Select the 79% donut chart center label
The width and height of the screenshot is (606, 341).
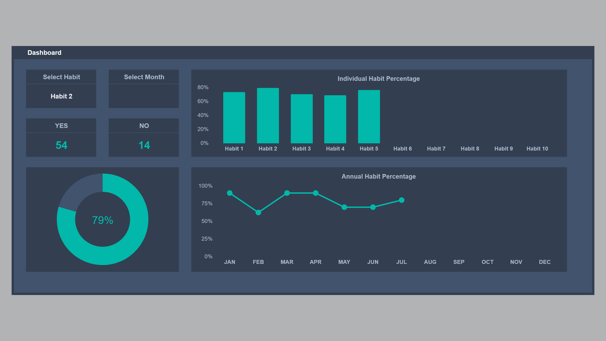tap(102, 220)
